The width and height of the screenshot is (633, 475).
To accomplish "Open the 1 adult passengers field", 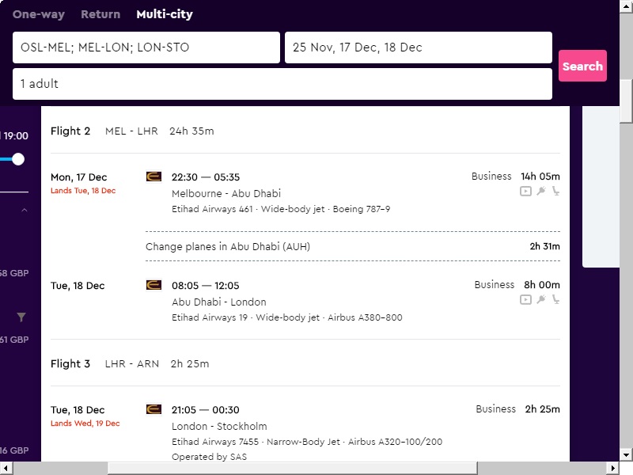I will coord(282,84).
